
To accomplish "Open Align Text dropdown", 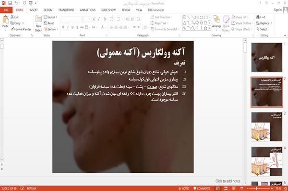I will point(159,23).
